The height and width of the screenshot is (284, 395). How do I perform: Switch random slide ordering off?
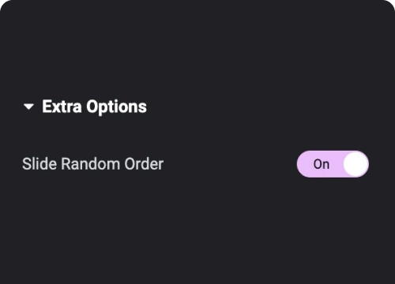pyautogui.click(x=333, y=164)
